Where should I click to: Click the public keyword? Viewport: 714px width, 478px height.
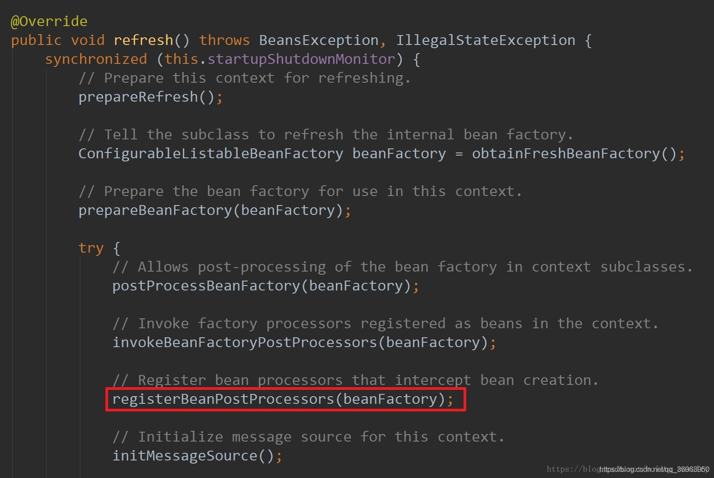[x=36, y=40]
